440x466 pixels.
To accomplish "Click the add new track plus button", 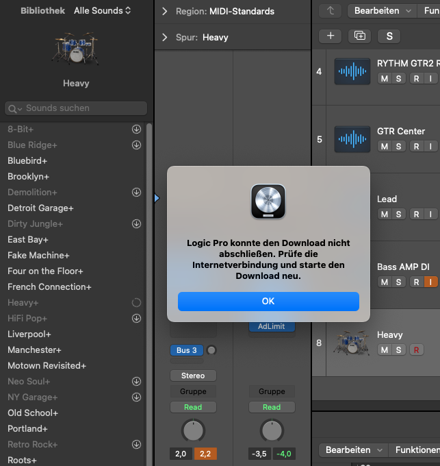I will click(331, 36).
